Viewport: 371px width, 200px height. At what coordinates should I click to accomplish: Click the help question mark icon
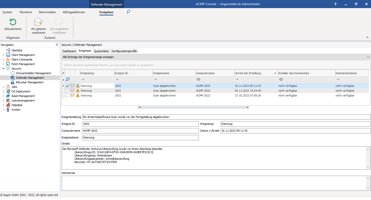coord(335,4)
